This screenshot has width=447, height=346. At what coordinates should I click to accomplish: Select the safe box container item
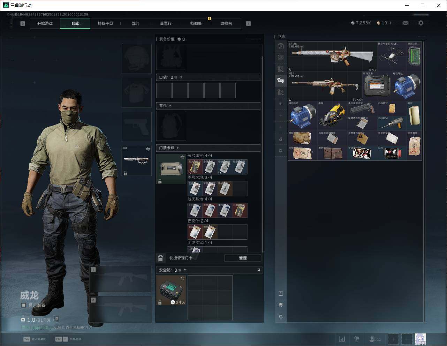coord(171,290)
